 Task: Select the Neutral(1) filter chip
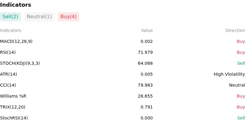pyautogui.click(x=39, y=17)
